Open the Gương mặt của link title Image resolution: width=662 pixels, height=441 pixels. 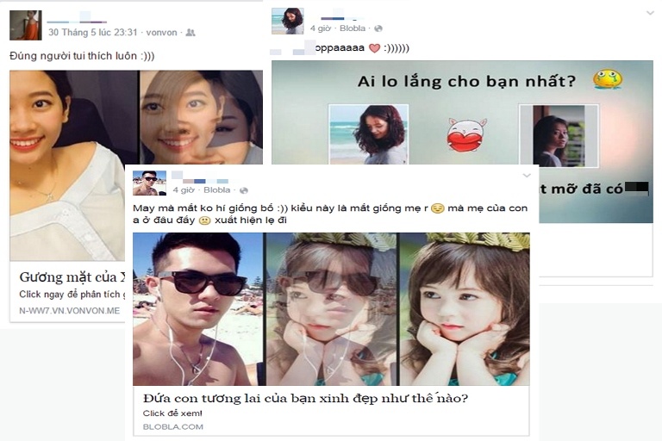[72, 277]
